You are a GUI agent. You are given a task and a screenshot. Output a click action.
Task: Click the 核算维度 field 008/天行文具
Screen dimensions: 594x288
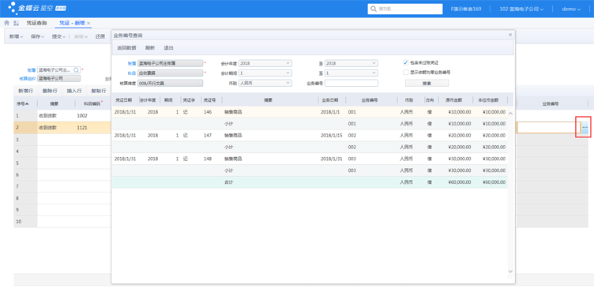click(170, 83)
